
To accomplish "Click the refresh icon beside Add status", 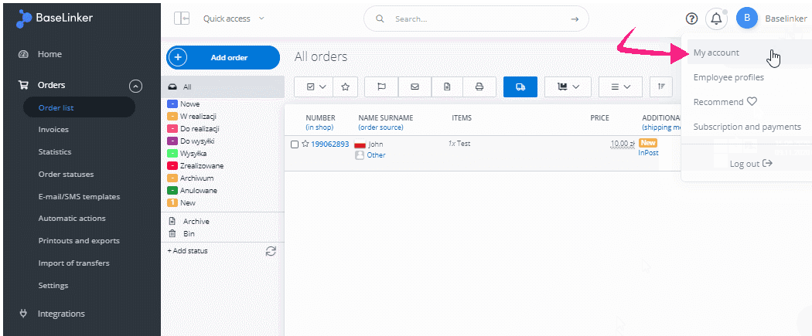I will tap(271, 251).
